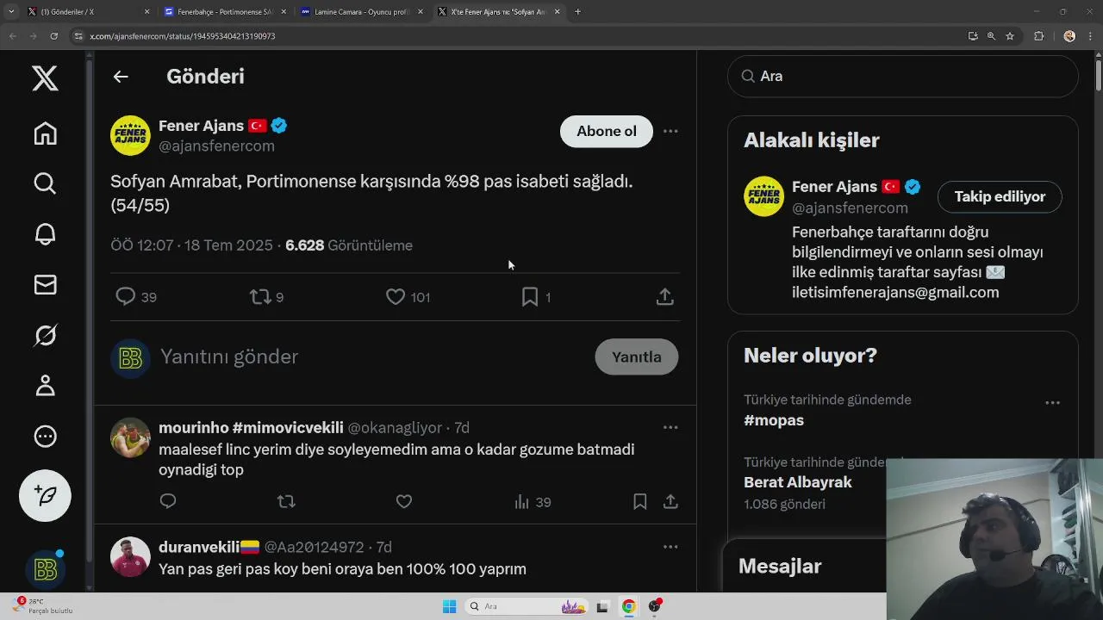Click the Yanıtla reply button
The height and width of the screenshot is (620, 1103).
637,356
